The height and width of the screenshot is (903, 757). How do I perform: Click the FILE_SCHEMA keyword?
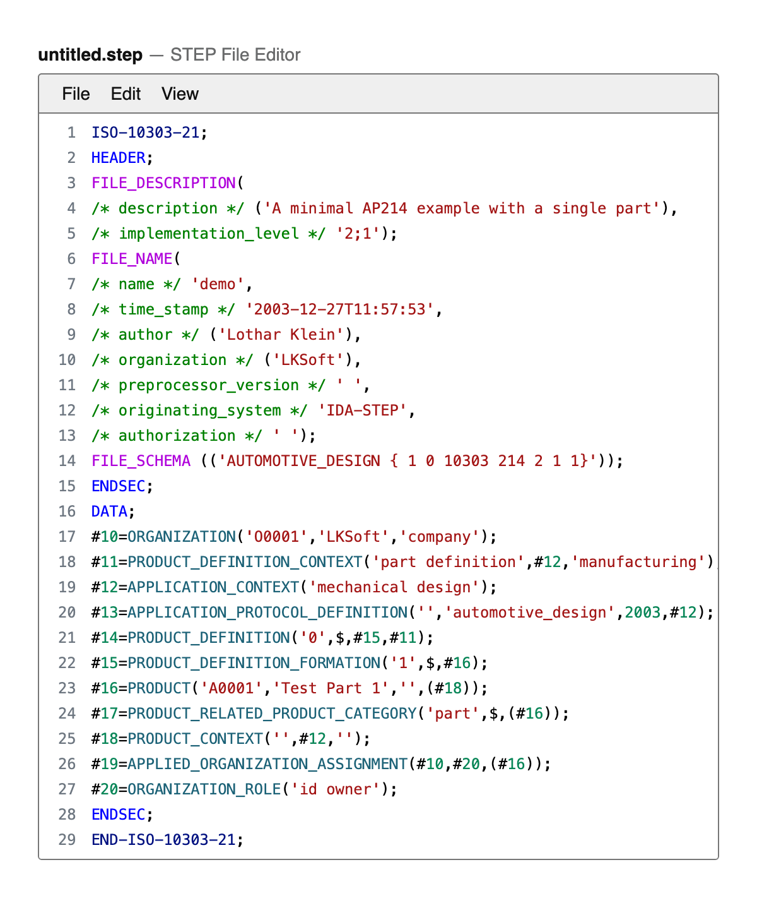click(141, 461)
